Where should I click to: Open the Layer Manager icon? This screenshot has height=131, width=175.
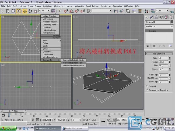click(x=128, y=11)
